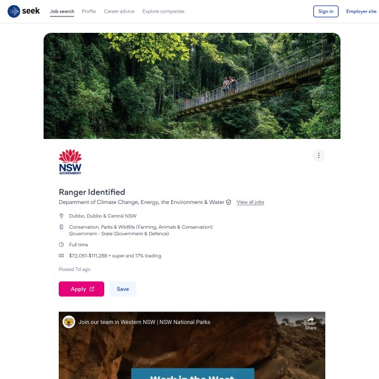379x379 pixels.
Task: Open the Employer site link
Action: tap(361, 11)
